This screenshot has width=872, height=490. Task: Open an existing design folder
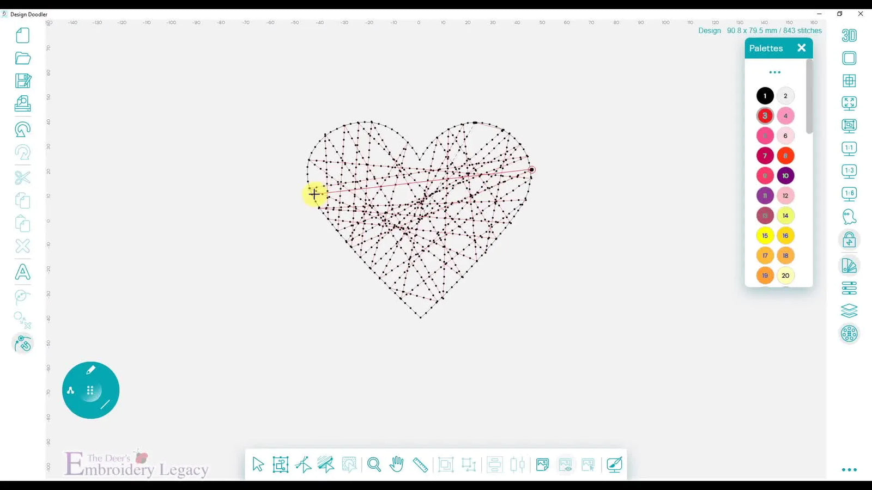point(23,58)
